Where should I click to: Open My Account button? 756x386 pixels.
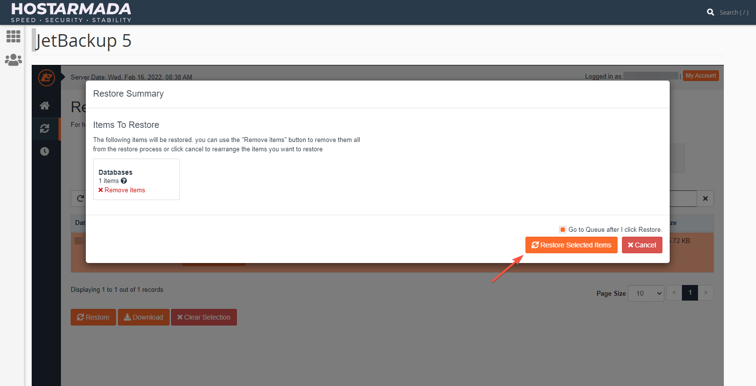click(x=700, y=76)
